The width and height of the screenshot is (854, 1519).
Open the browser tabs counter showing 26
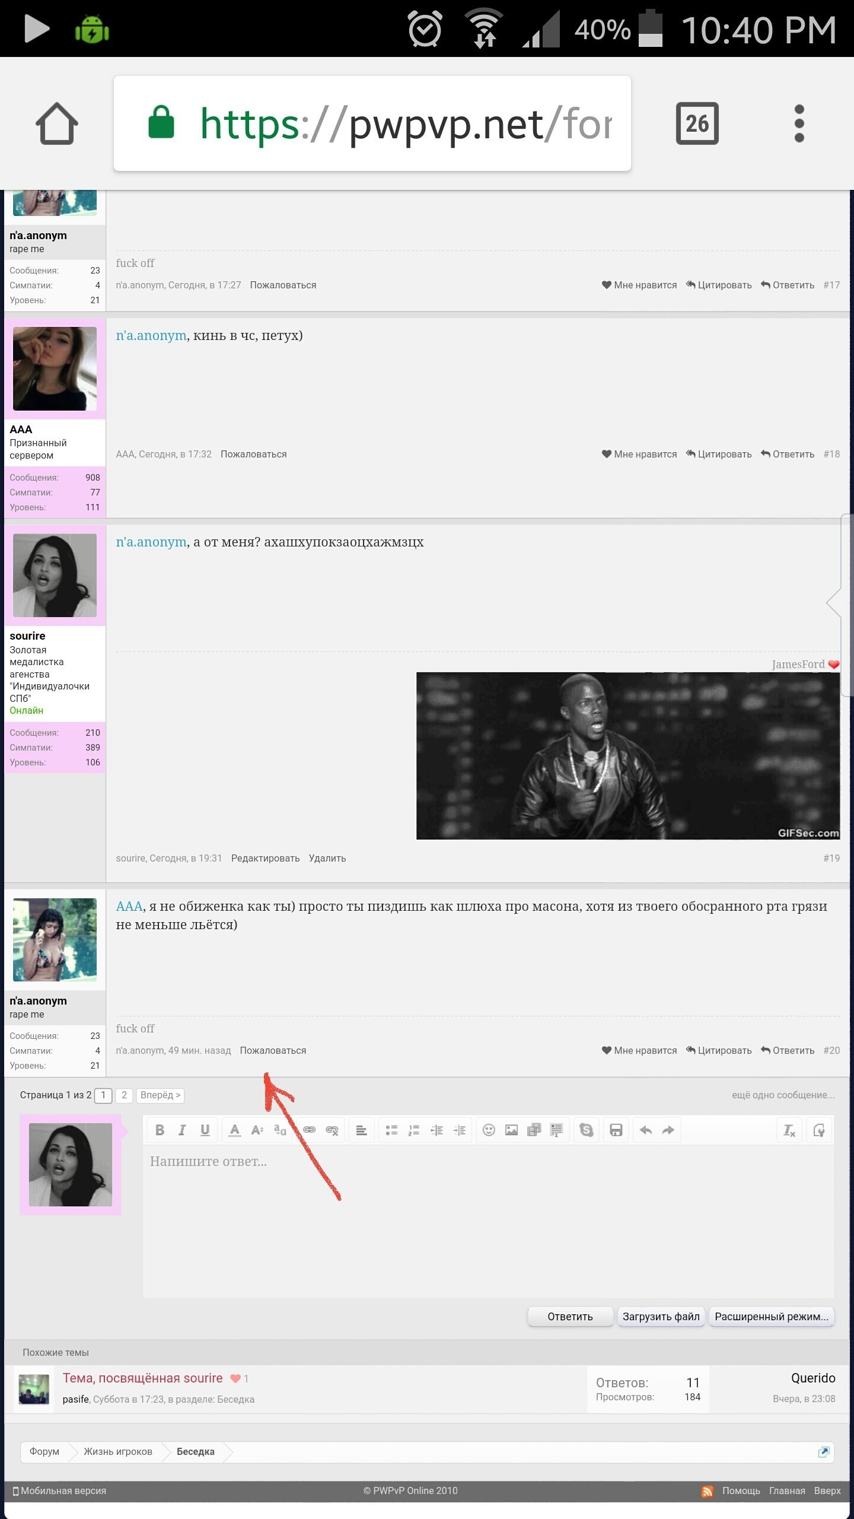(x=697, y=123)
